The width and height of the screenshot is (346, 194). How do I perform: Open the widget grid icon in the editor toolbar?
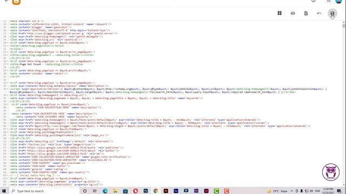pos(280,13)
